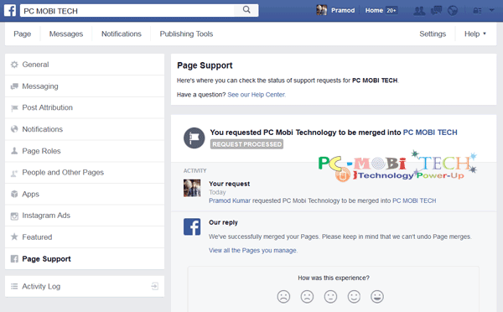Click the Home 20+ notification count

[x=392, y=10]
